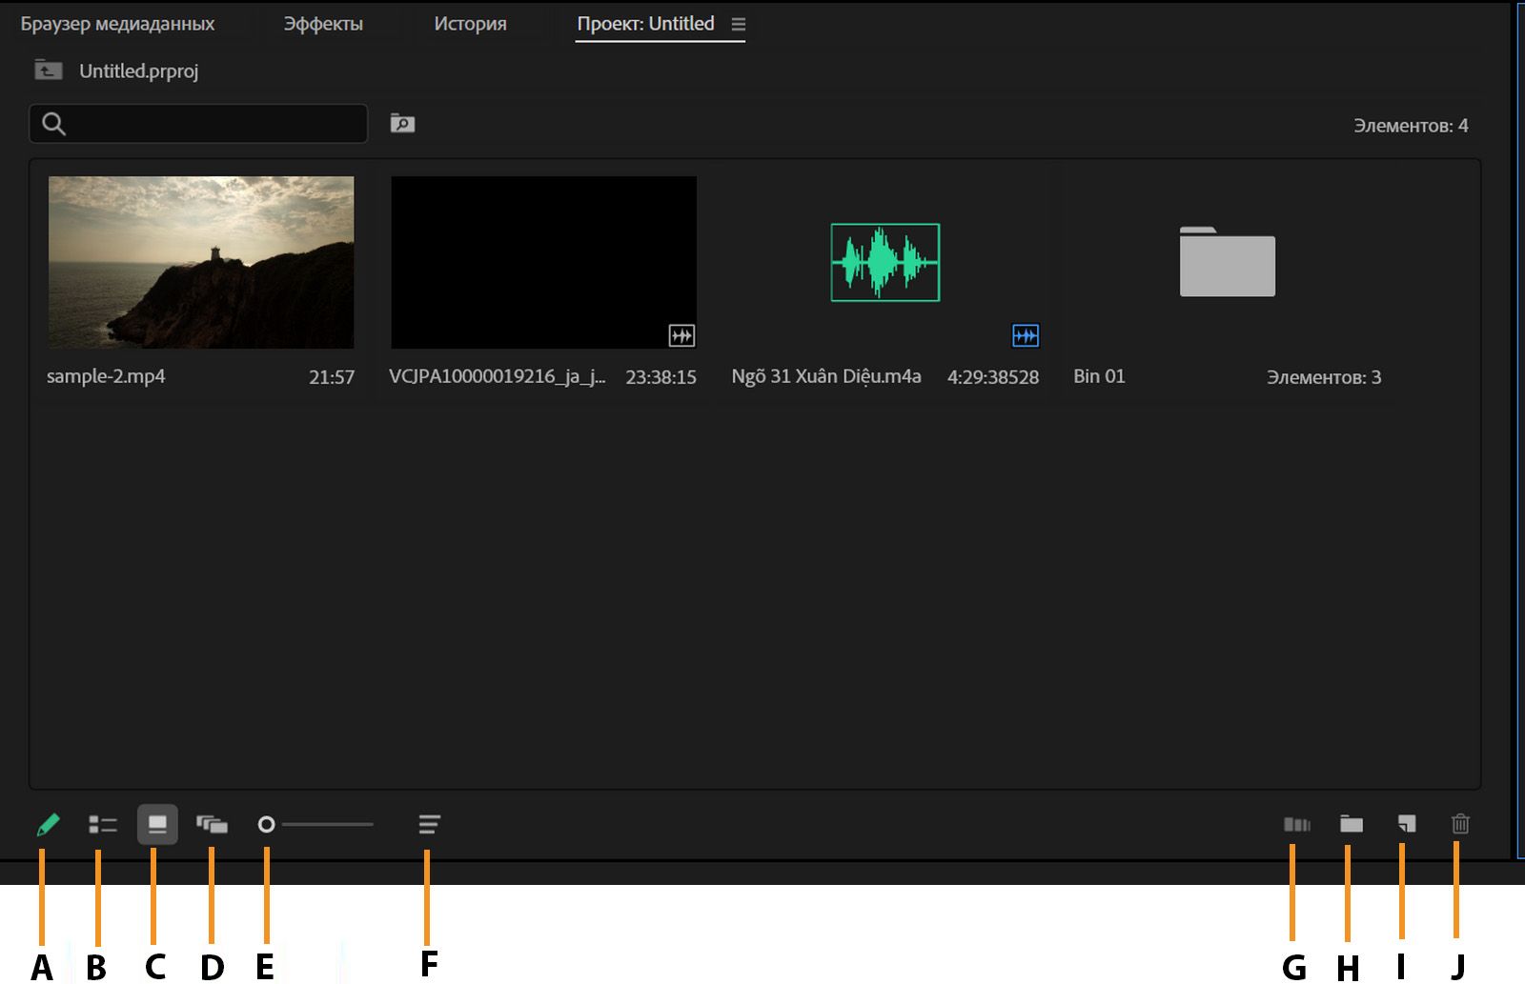Select the VCJPA10000019216 black clip thumbnail

[543, 262]
